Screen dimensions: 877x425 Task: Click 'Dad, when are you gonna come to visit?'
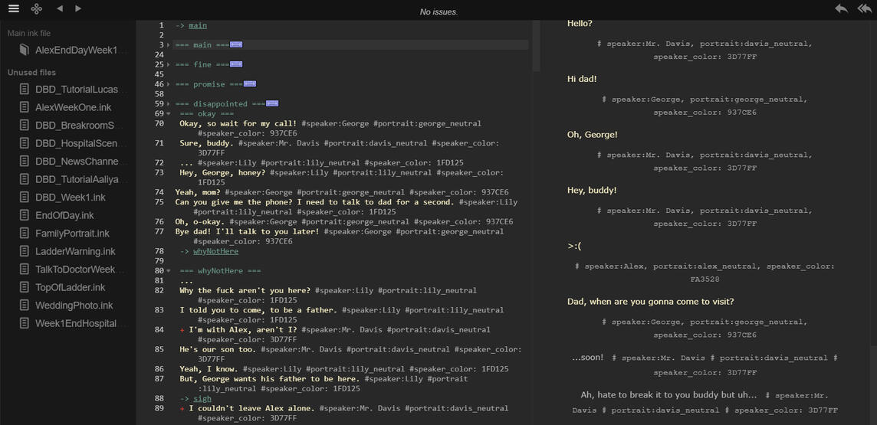point(651,302)
